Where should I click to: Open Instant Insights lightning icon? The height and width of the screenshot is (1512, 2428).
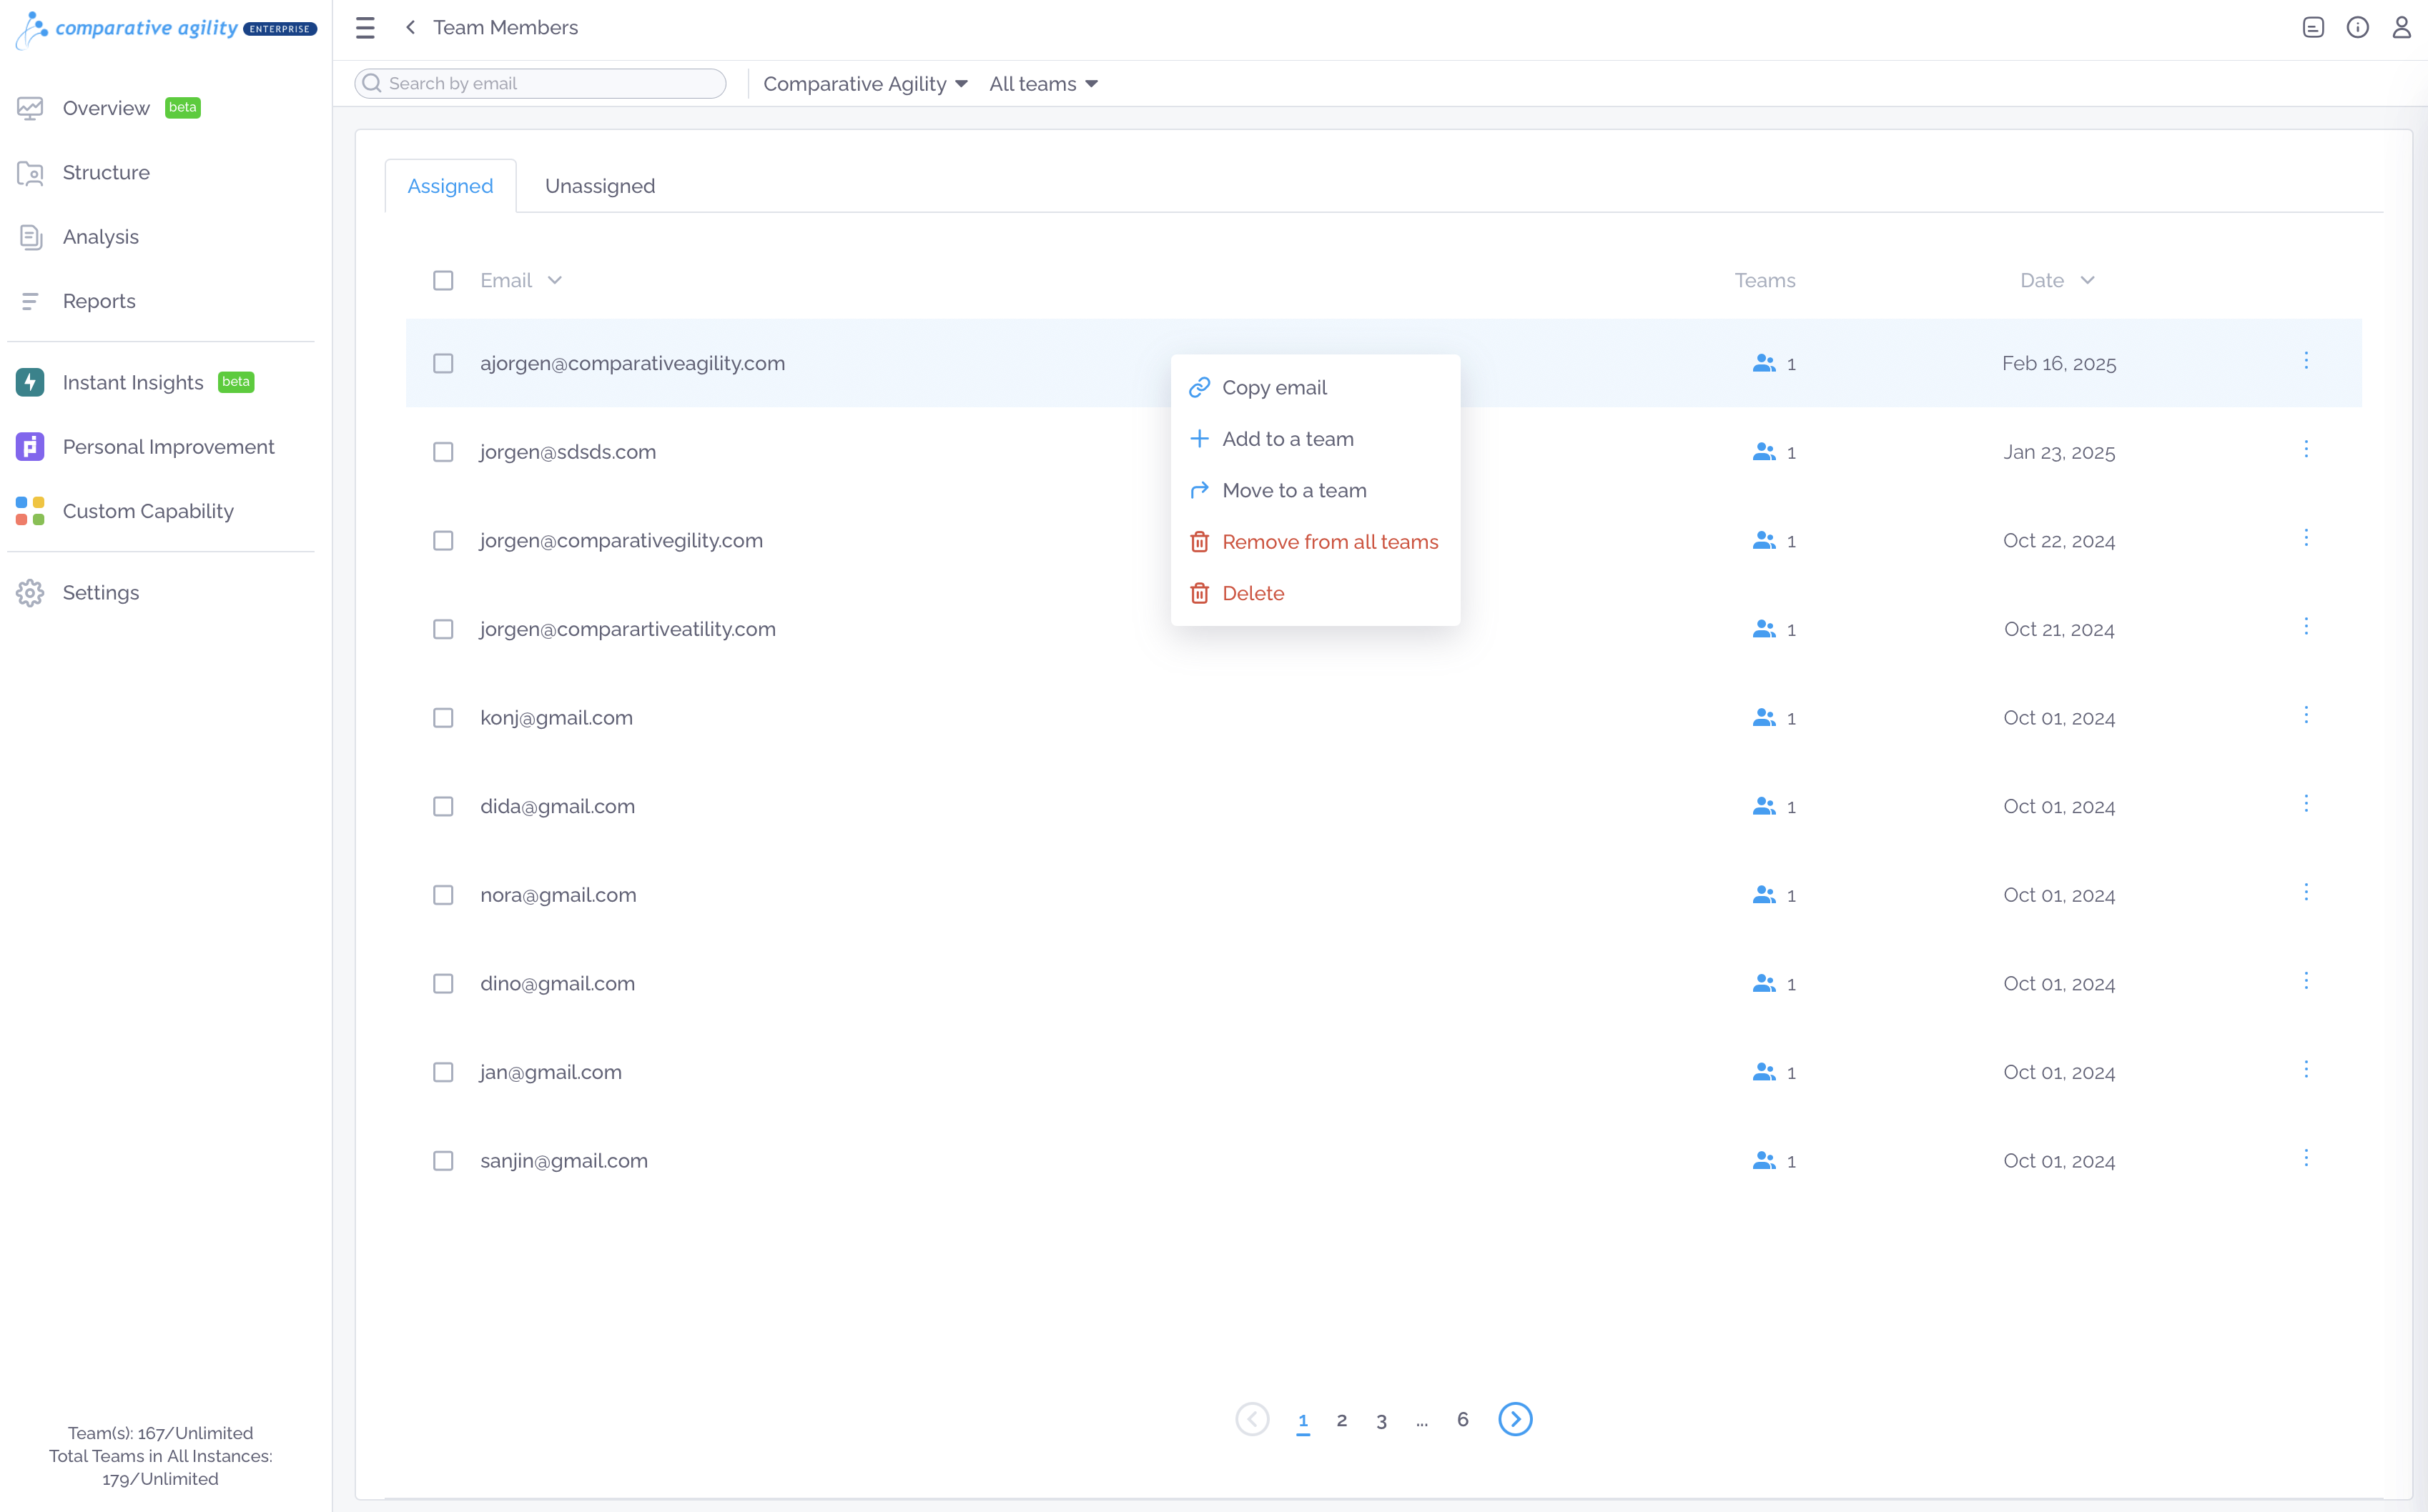click(x=30, y=382)
